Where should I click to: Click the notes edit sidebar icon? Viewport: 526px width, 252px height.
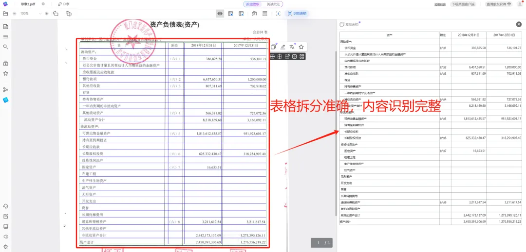tap(5, 216)
